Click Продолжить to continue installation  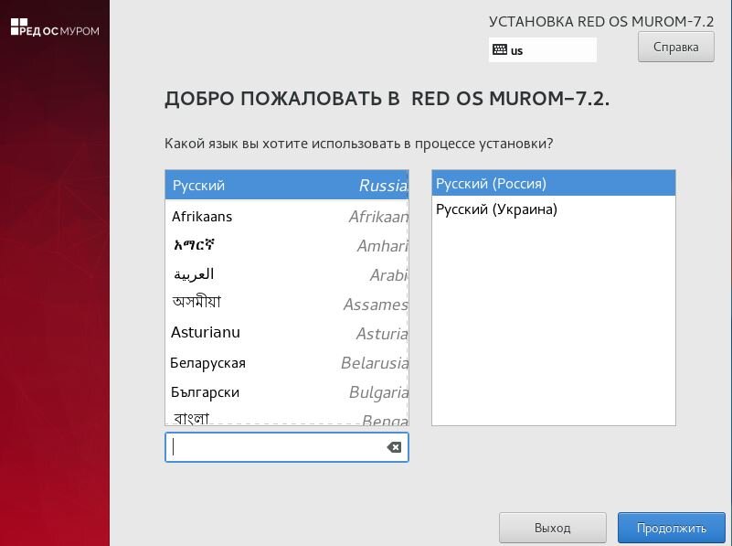pyautogui.click(x=672, y=528)
